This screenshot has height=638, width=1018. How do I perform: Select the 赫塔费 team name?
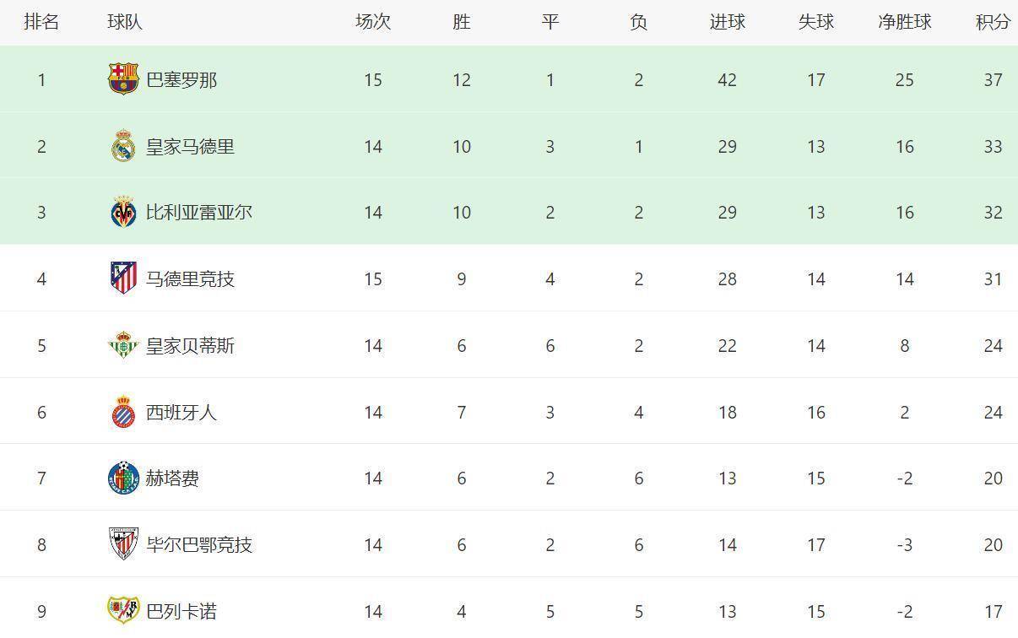click(x=172, y=478)
